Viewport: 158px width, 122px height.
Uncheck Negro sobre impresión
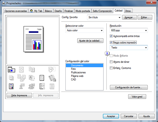click(111, 42)
